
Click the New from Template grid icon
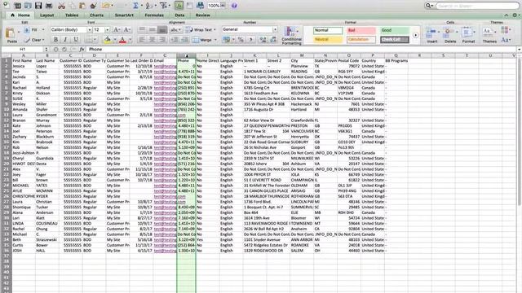tap(18, 6)
